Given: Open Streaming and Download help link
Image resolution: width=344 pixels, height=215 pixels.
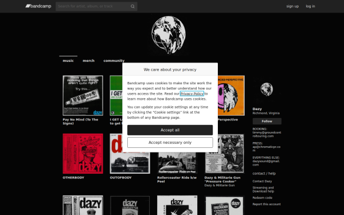Looking at the screenshot, I should pyautogui.click(x=263, y=189).
